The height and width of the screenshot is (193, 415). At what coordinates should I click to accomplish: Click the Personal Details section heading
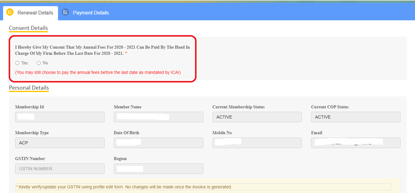click(29, 88)
